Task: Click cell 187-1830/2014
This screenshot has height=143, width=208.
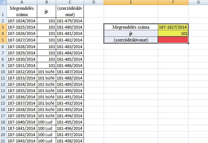Action: [x=22, y=59]
